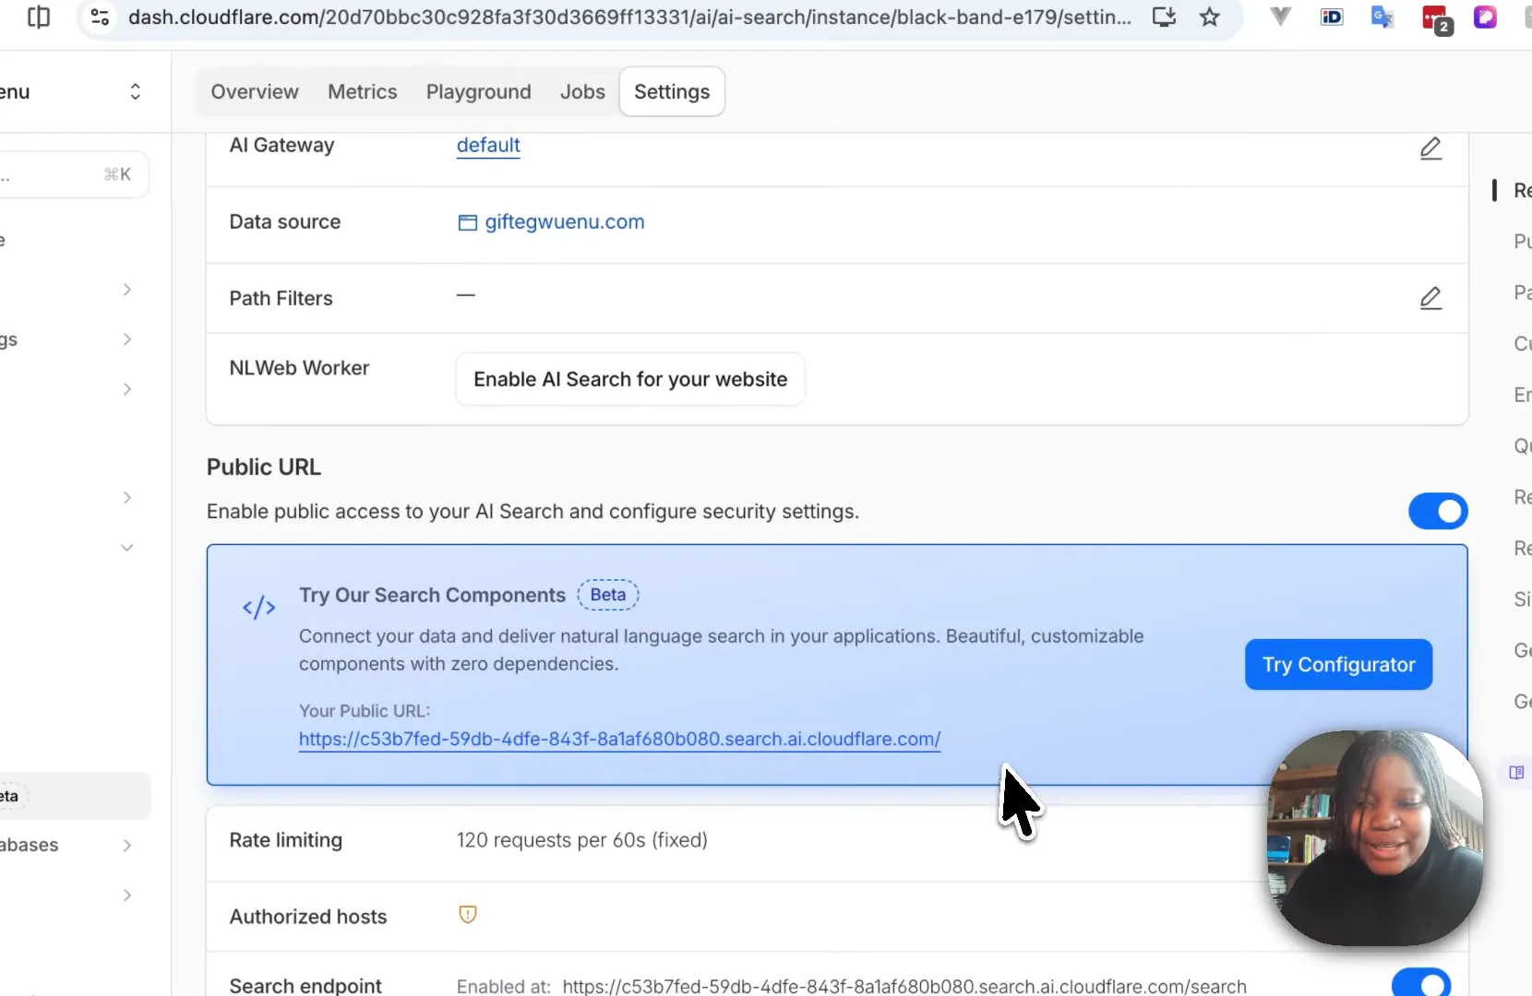Screen dimensions: 1532x996
Task: Click the shield icon next to Authorized hosts
Action: [468, 915]
